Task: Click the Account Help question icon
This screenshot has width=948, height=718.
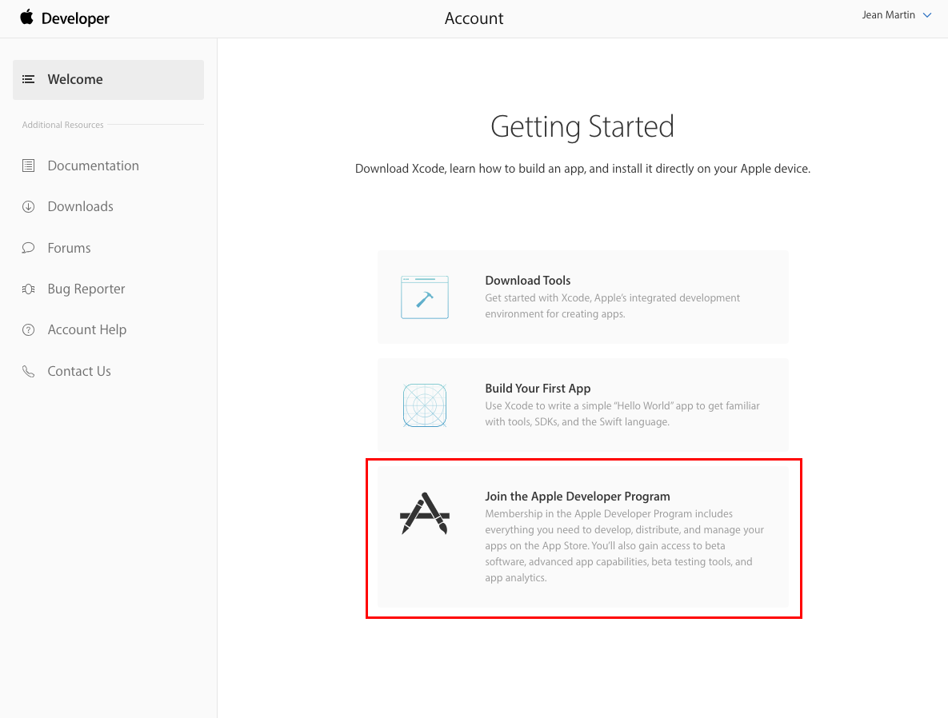Action: 29,330
